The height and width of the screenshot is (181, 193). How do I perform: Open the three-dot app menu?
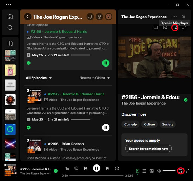pos(8,5)
